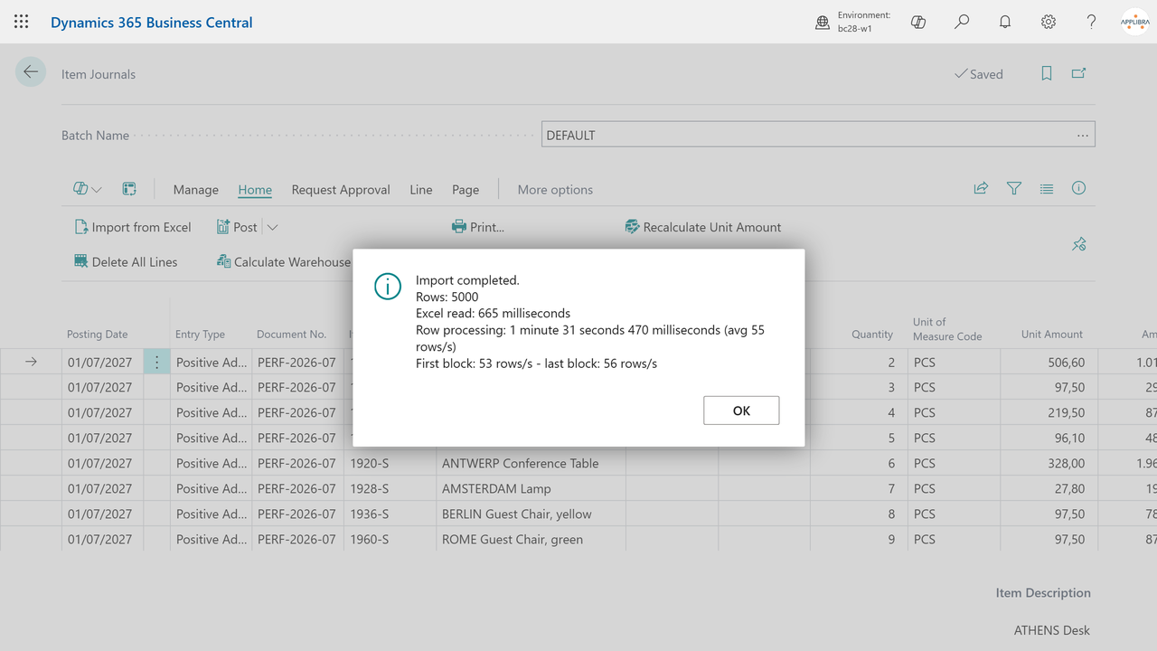Open the Applibra user account avatar
Screen dimensions: 1157x651
(x=1135, y=22)
